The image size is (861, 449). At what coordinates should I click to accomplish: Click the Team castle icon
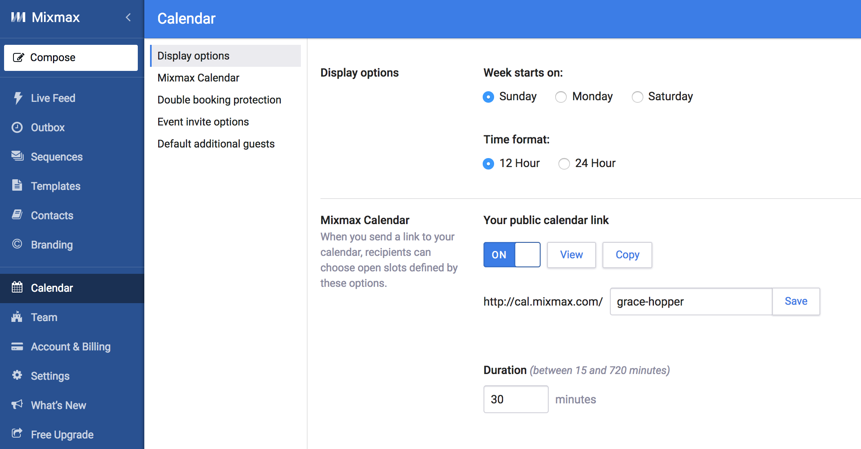pos(17,317)
